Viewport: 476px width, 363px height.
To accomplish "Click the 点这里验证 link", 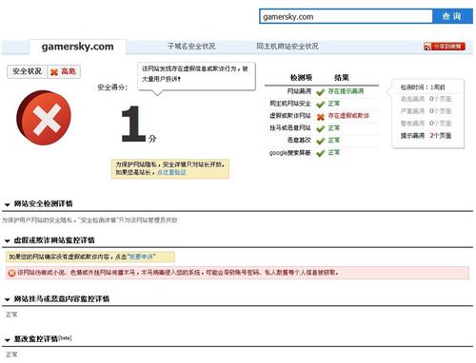I will point(171,172).
